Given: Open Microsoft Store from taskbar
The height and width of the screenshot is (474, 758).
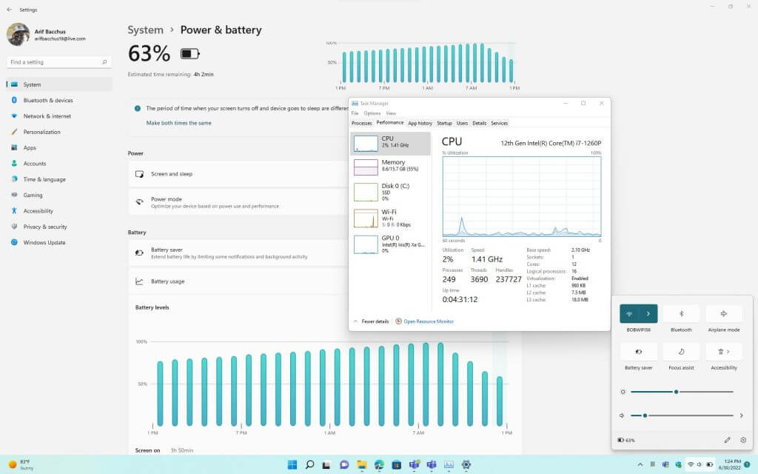Looking at the screenshot, I should point(397,465).
